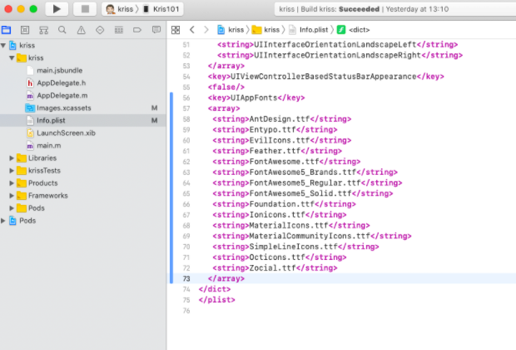
Task: Click kriss project in the jump bar
Action: 231,30
